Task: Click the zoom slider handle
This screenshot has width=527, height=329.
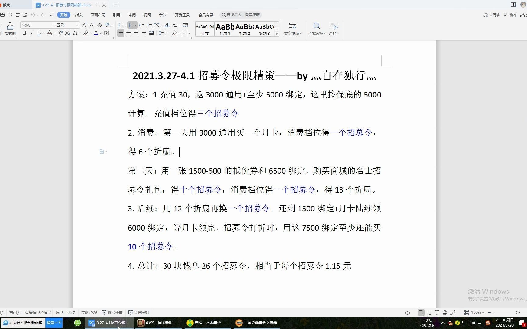Action: point(518,313)
